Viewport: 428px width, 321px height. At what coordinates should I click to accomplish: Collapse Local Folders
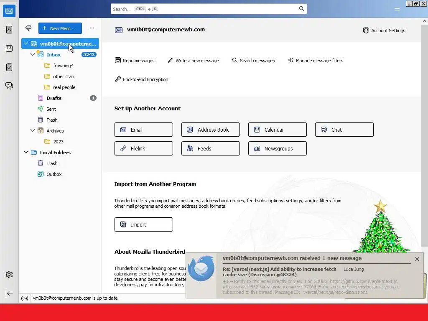click(26, 152)
